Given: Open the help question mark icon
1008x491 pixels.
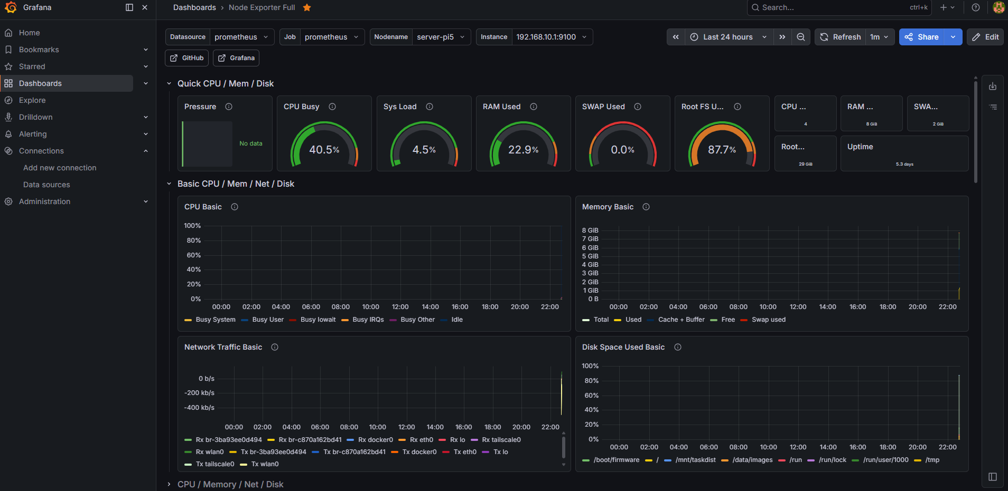Looking at the screenshot, I should pyautogui.click(x=976, y=7).
